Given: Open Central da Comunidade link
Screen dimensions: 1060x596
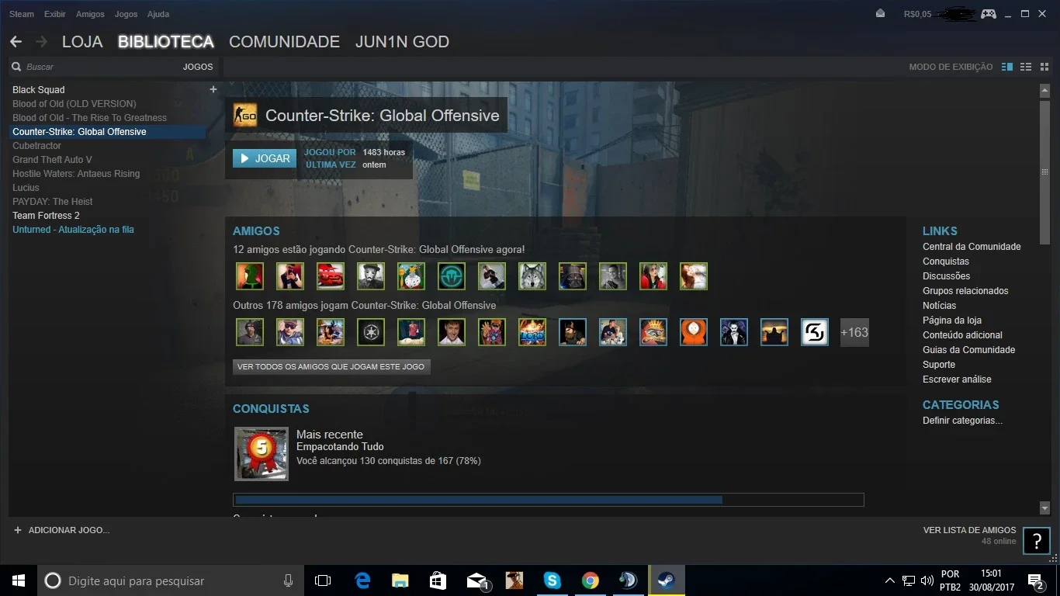Looking at the screenshot, I should point(972,247).
